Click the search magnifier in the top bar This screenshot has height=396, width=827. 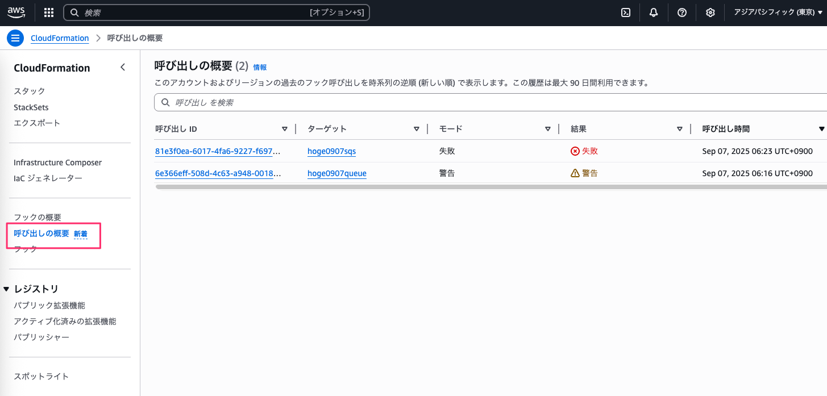pyautogui.click(x=74, y=12)
